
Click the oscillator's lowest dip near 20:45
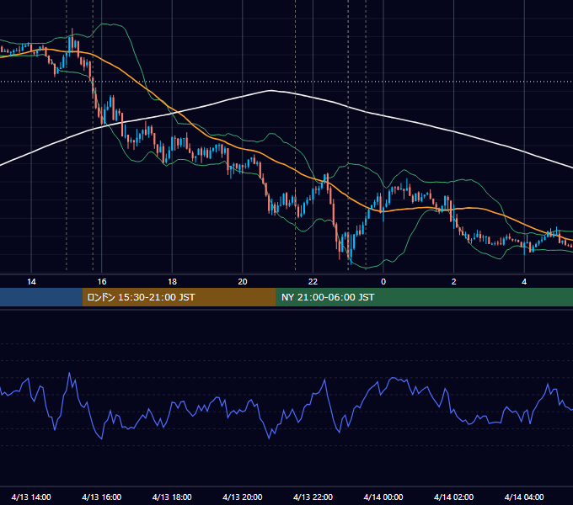coord(270,438)
